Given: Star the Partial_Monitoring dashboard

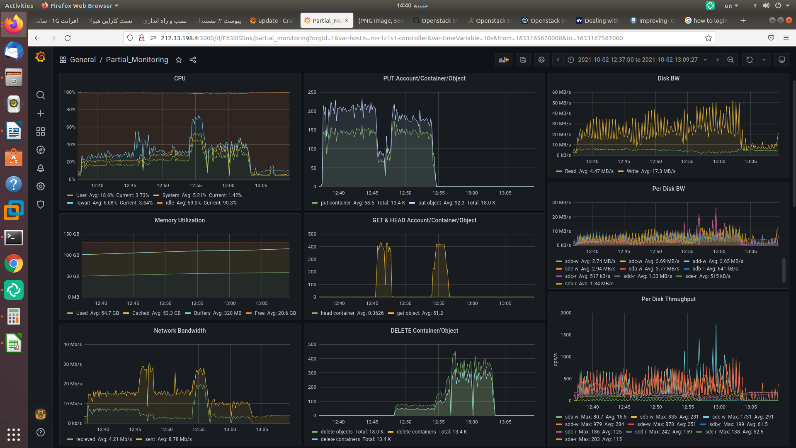Looking at the screenshot, I should (179, 60).
